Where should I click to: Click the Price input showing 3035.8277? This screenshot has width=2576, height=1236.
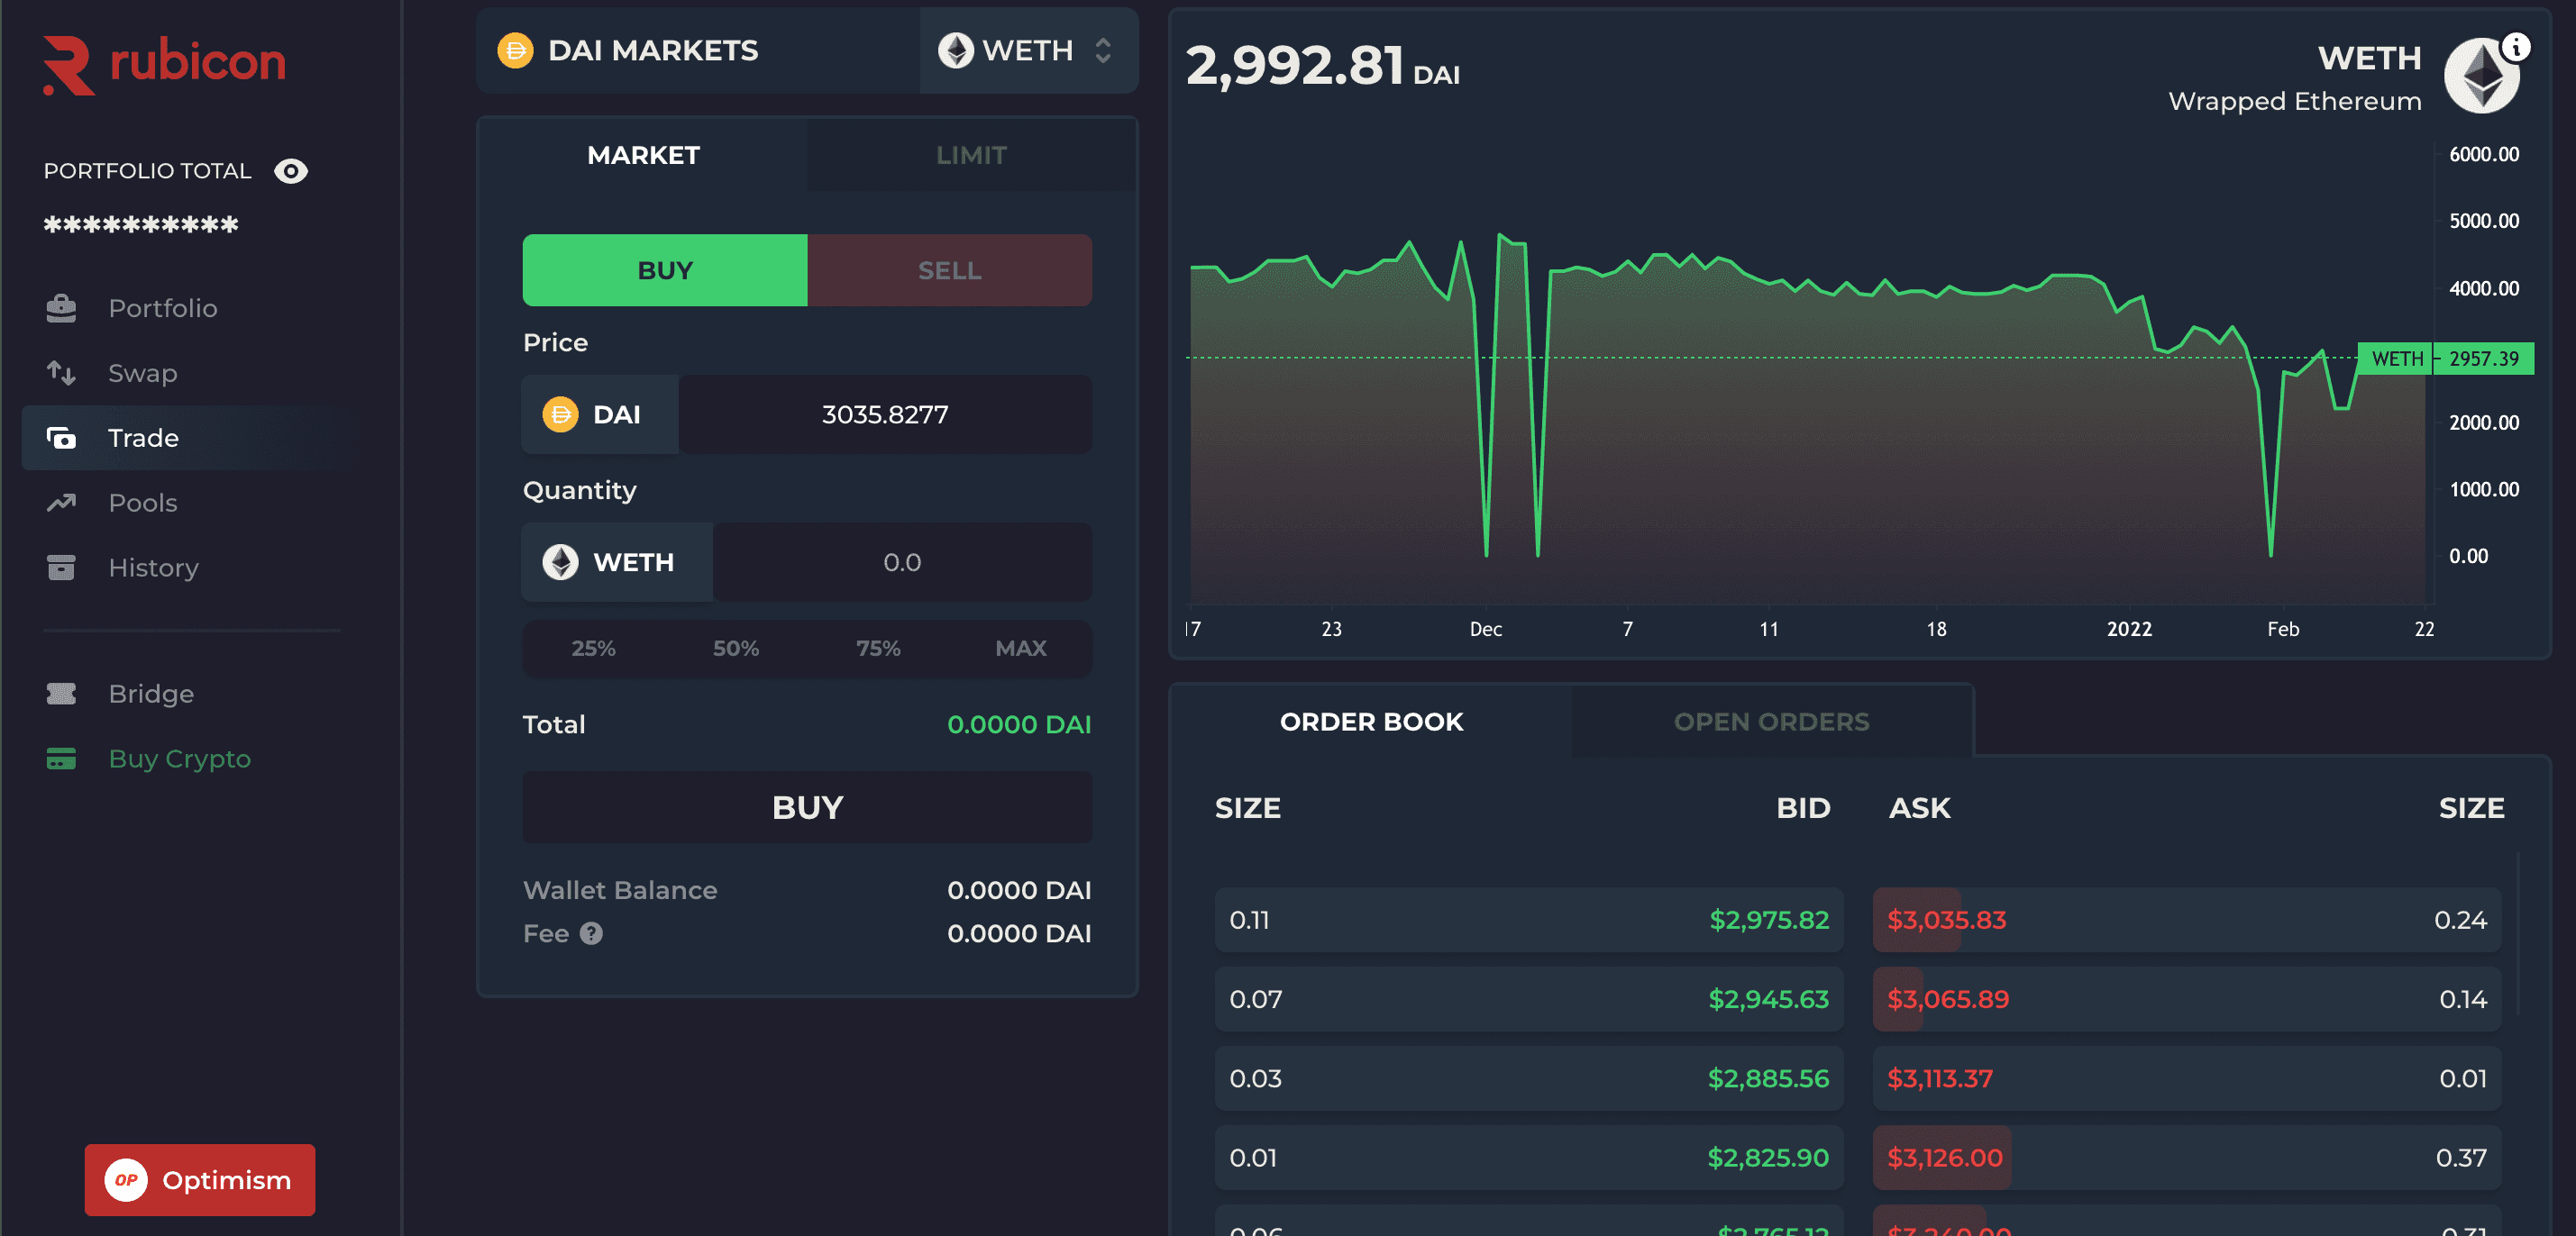tap(885, 414)
